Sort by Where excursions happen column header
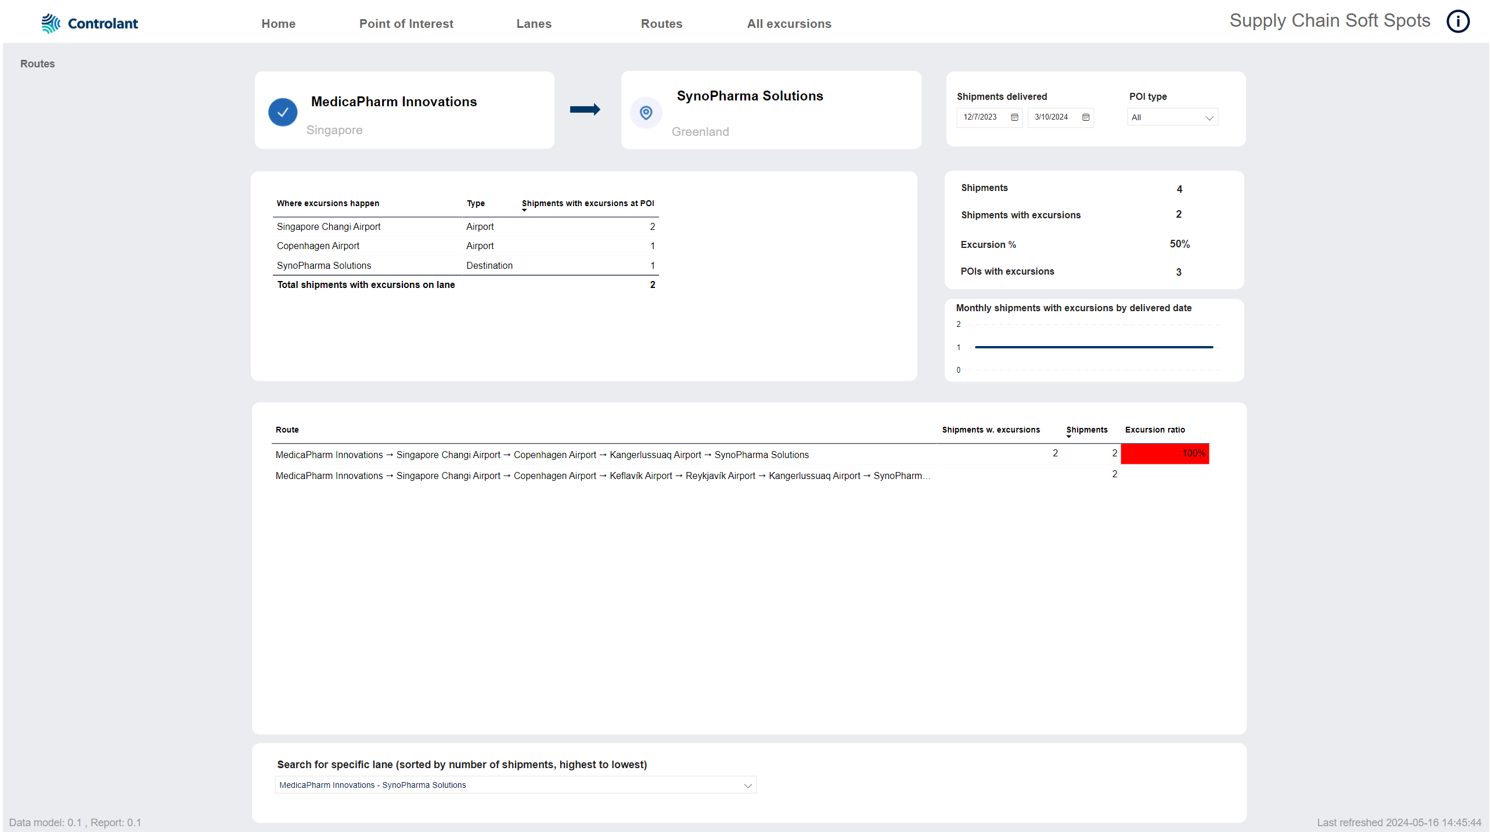Image resolution: width=1491 pixels, height=832 pixels. 328,203
